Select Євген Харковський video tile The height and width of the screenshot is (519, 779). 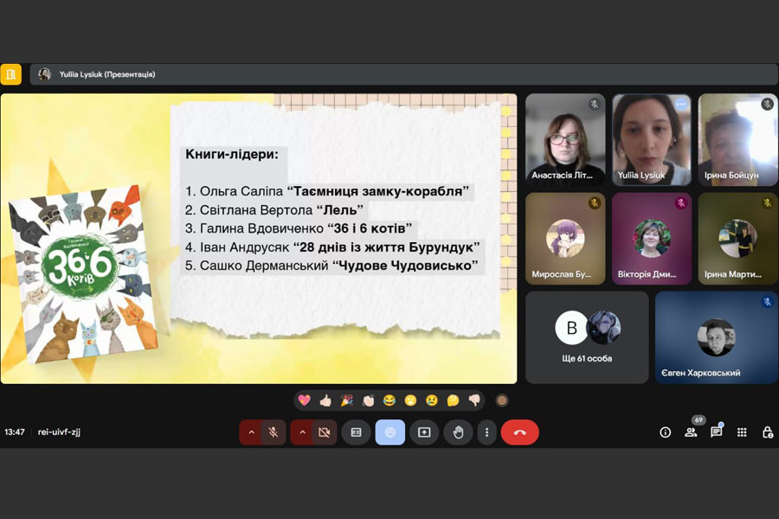click(716, 337)
